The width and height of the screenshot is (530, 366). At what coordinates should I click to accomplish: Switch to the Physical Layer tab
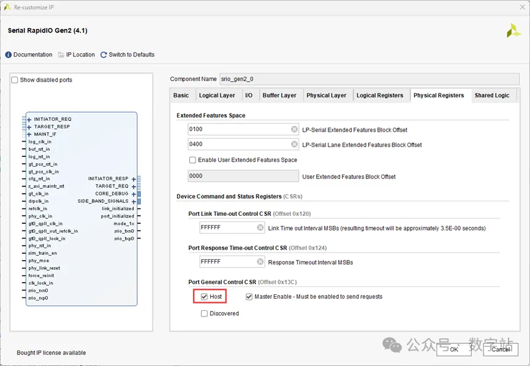pyautogui.click(x=327, y=96)
